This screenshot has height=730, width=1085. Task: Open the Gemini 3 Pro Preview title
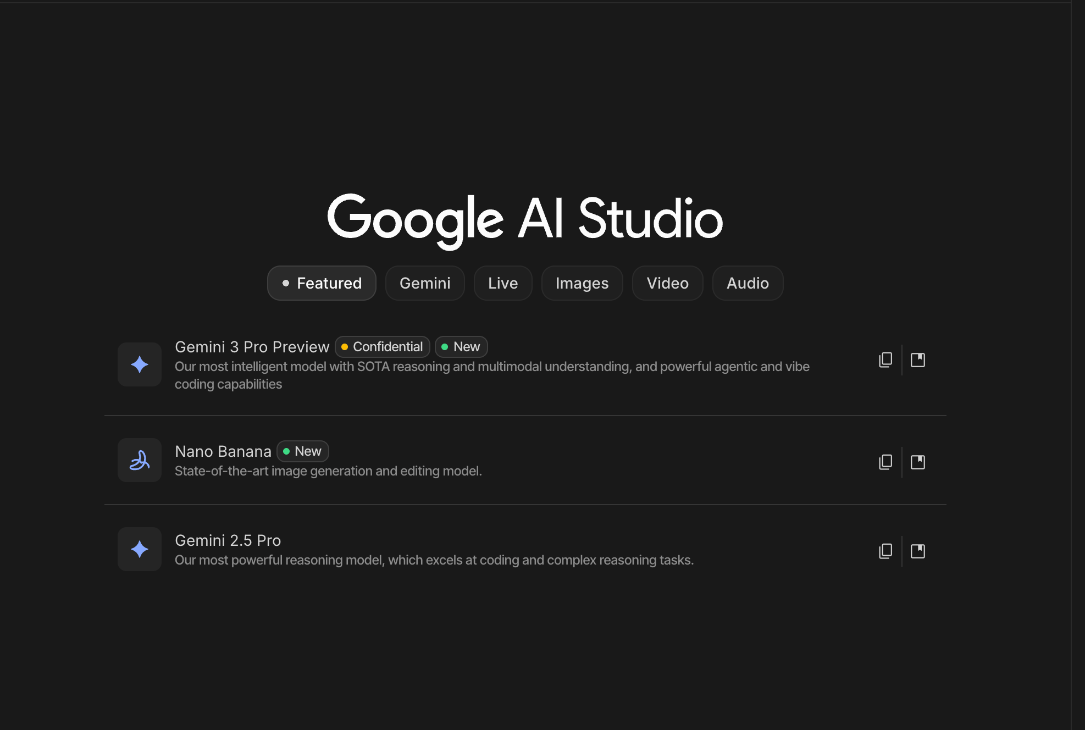(x=252, y=347)
